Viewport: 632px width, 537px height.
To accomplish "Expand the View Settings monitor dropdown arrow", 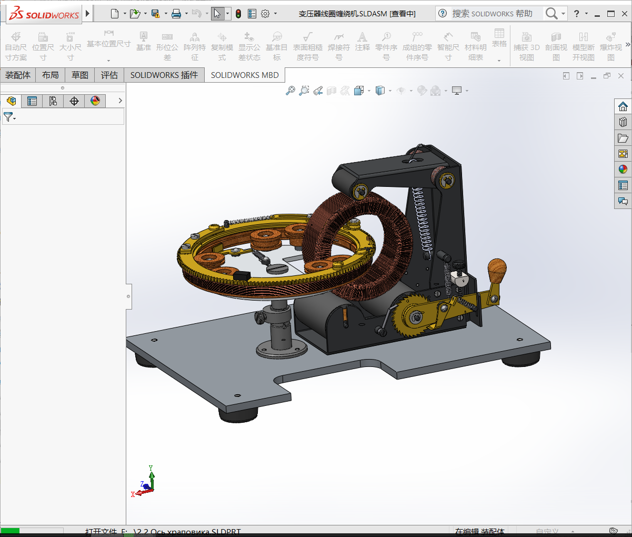I will [467, 91].
